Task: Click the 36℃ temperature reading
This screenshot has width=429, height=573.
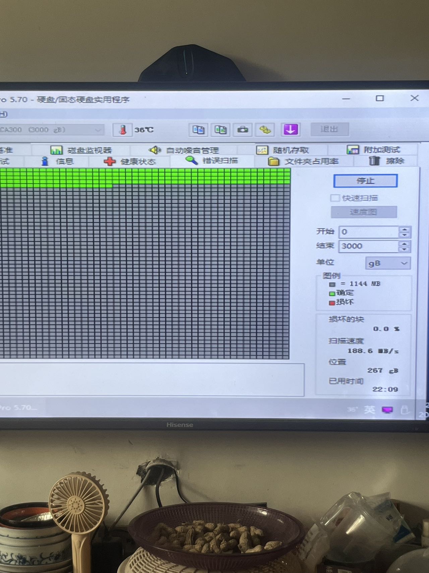Action: tap(144, 130)
